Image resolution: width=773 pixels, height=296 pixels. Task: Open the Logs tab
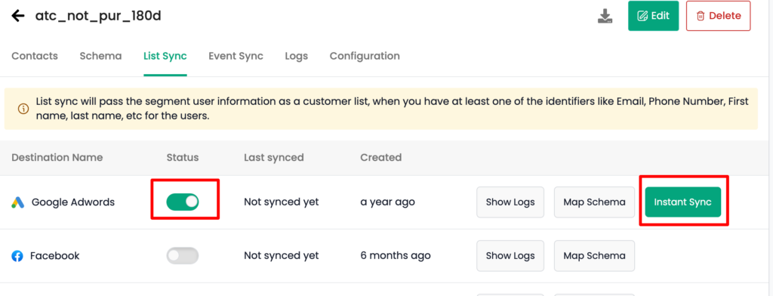click(296, 56)
